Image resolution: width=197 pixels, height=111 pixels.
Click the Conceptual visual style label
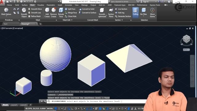[18, 28]
